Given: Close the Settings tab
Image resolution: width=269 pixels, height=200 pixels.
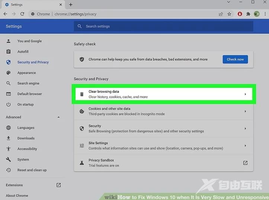Looking at the screenshot, I should [x=61, y=4].
